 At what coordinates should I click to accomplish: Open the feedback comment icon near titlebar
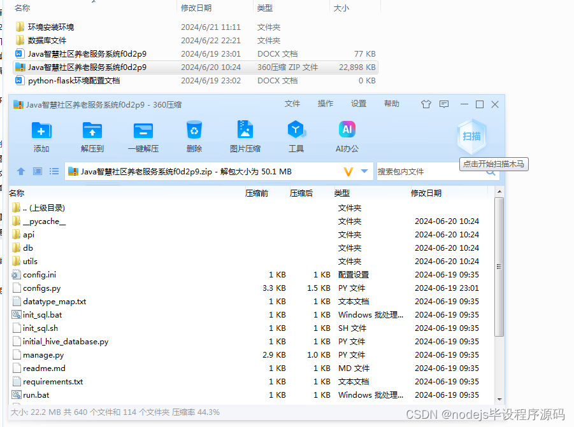click(x=443, y=104)
